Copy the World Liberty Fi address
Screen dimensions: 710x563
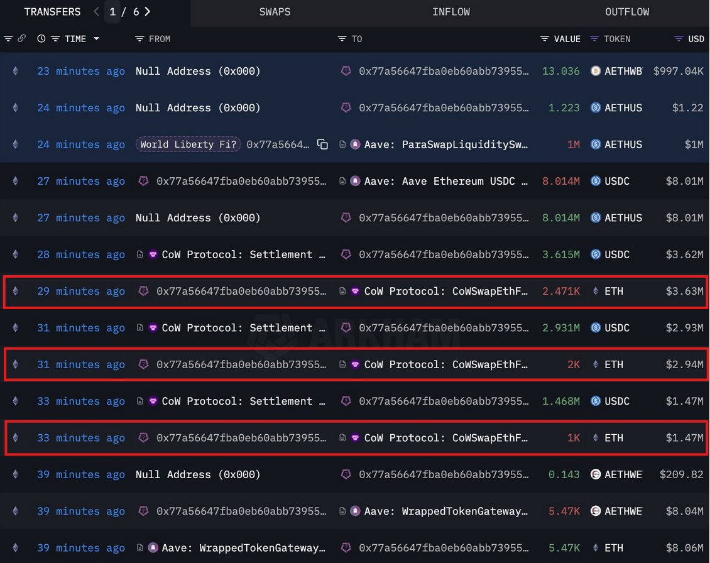coord(322,145)
